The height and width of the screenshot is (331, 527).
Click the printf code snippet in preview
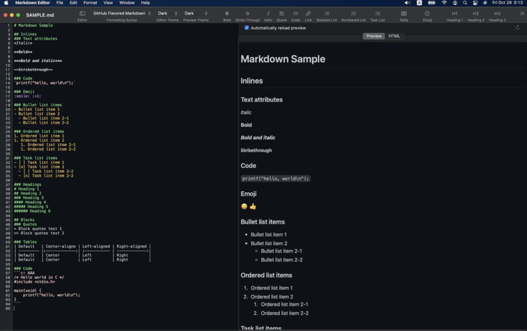[x=276, y=178]
